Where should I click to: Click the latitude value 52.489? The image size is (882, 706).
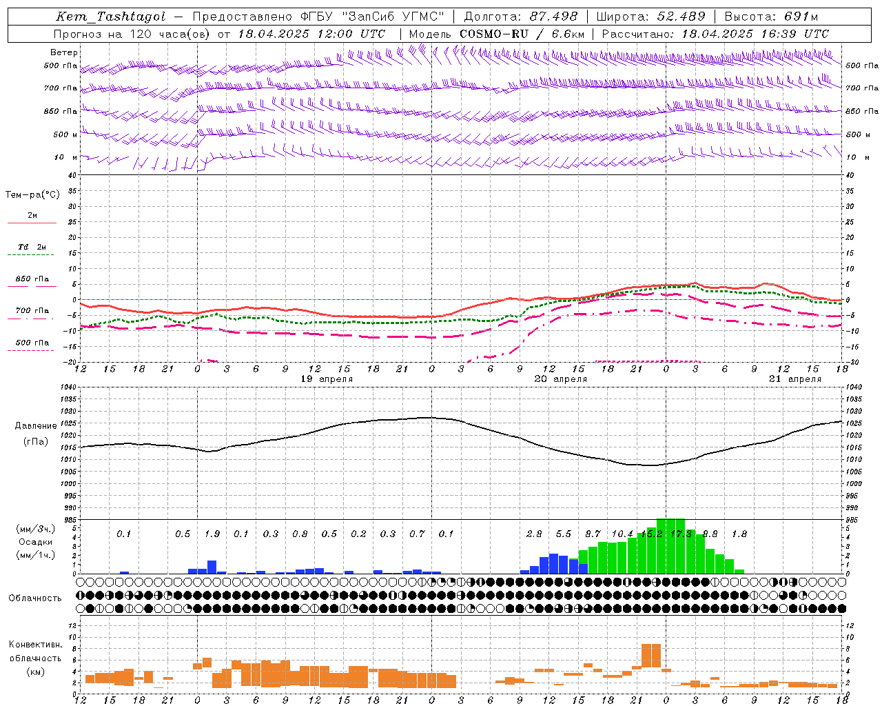[x=681, y=17]
